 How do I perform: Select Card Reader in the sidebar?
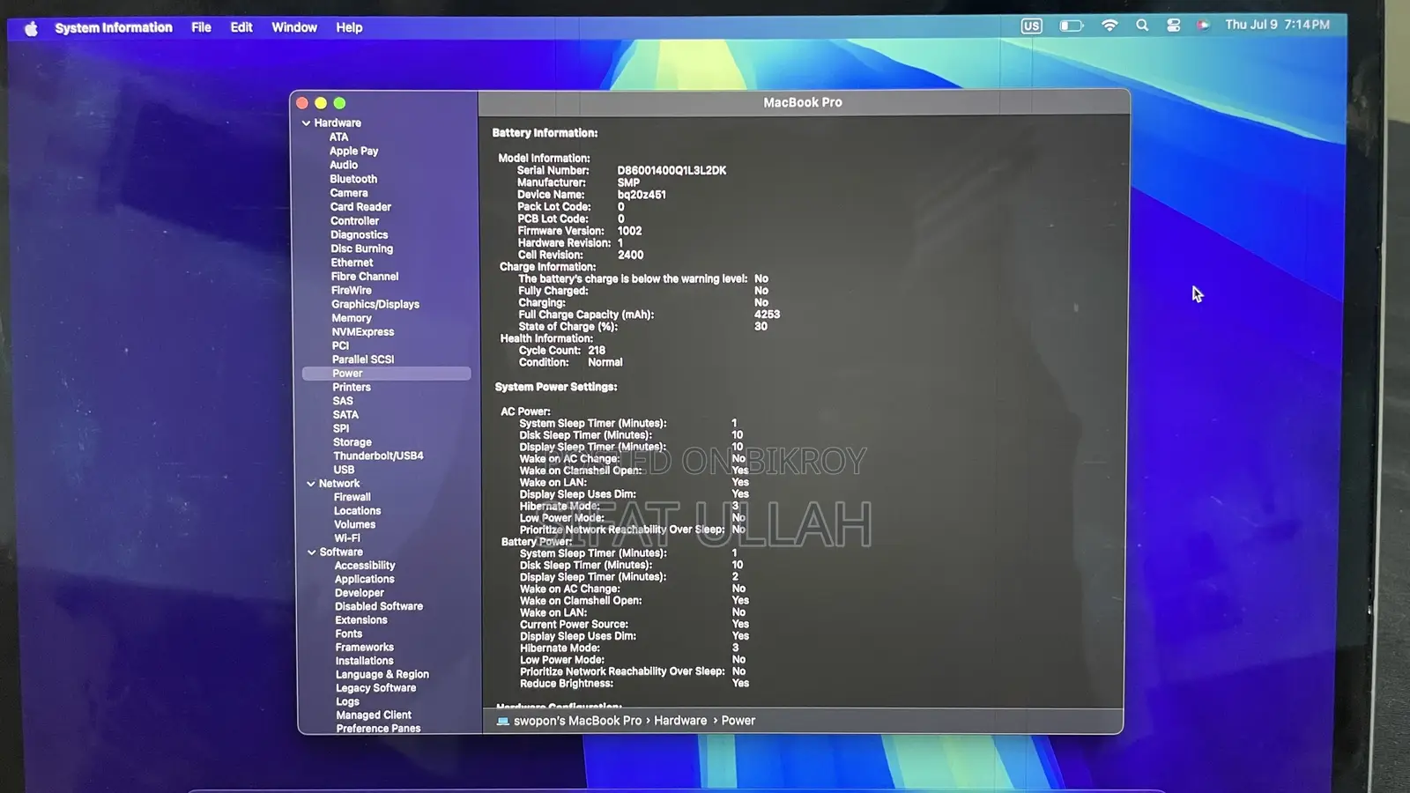point(360,207)
